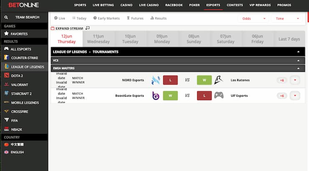Collapse the League of Legends Tournaments section
309x171 pixels.
click(298, 52)
